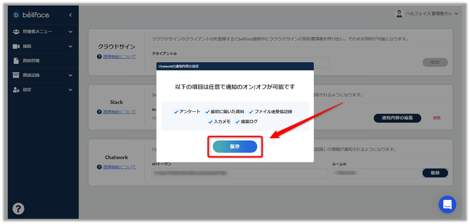Click the 以下の項目は任意で通知のオン/オフが可能です heading
Viewport: 470px width, 224px height.
click(x=235, y=87)
